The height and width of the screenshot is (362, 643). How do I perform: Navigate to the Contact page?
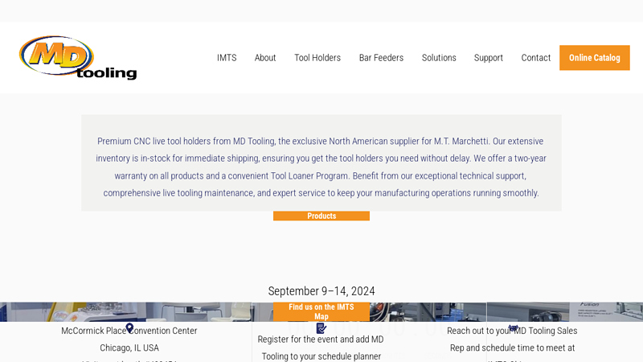(x=535, y=58)
